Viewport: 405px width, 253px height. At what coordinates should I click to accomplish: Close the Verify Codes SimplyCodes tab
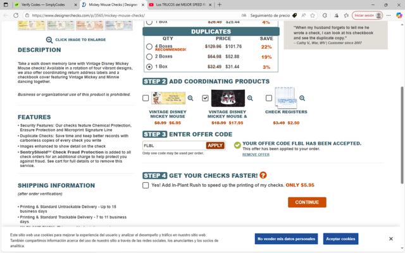(x=75, y=4)
